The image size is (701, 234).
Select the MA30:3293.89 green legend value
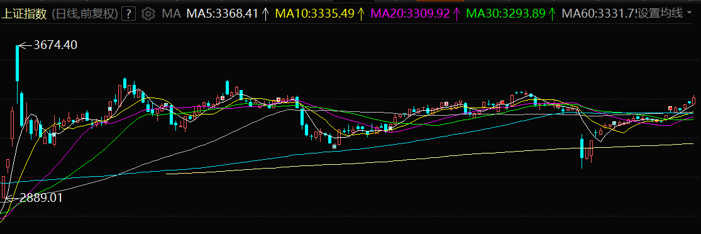click(505, 14)
